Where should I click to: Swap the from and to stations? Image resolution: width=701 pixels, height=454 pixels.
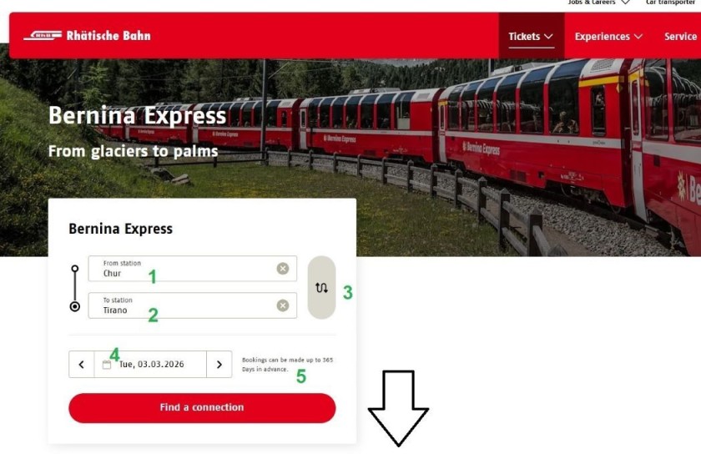tap(321, 288)
